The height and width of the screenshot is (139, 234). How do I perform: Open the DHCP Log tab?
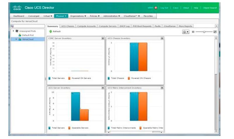tap(125, 26)
